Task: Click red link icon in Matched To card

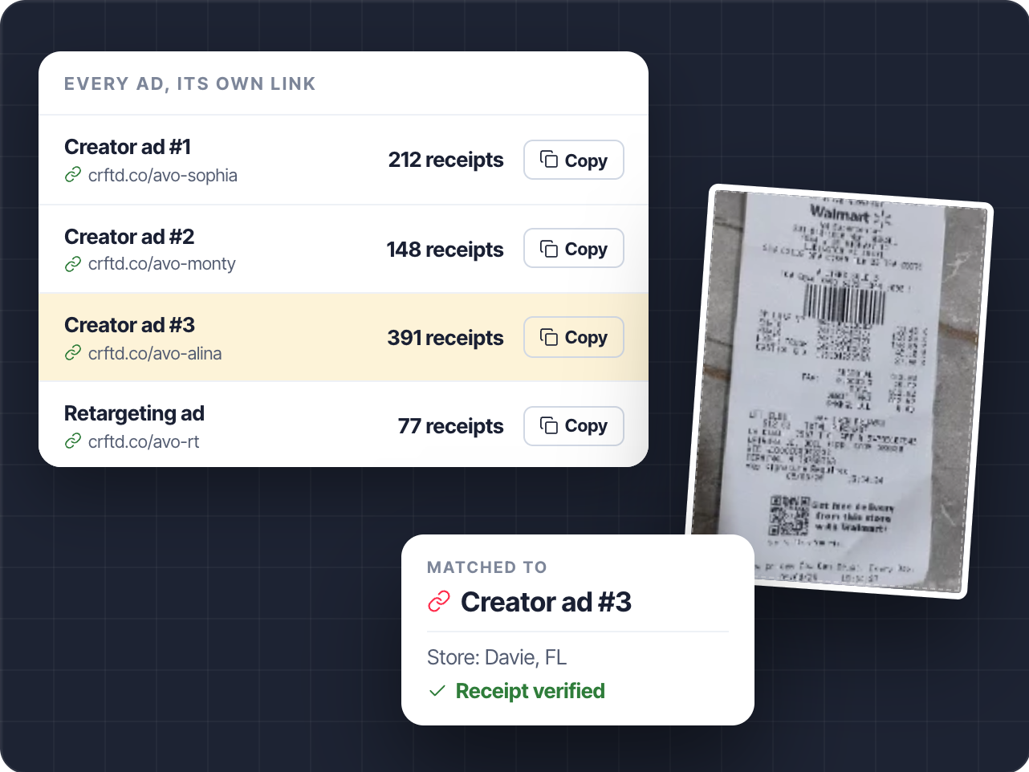Action: pyautogui.click(x=439, y=601)
